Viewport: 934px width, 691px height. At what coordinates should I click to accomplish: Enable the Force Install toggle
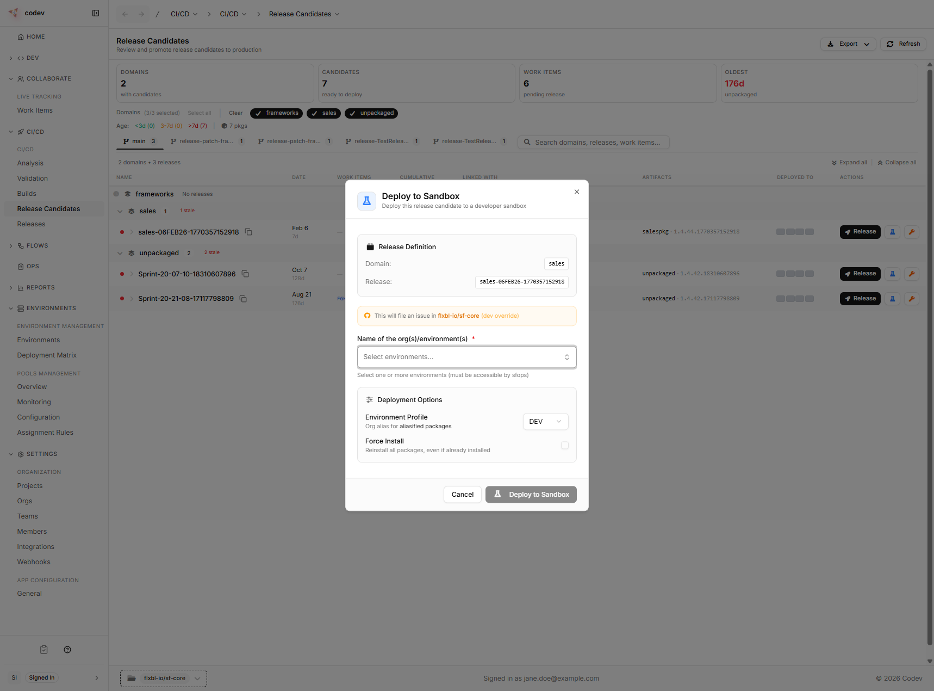coord(564,445)
